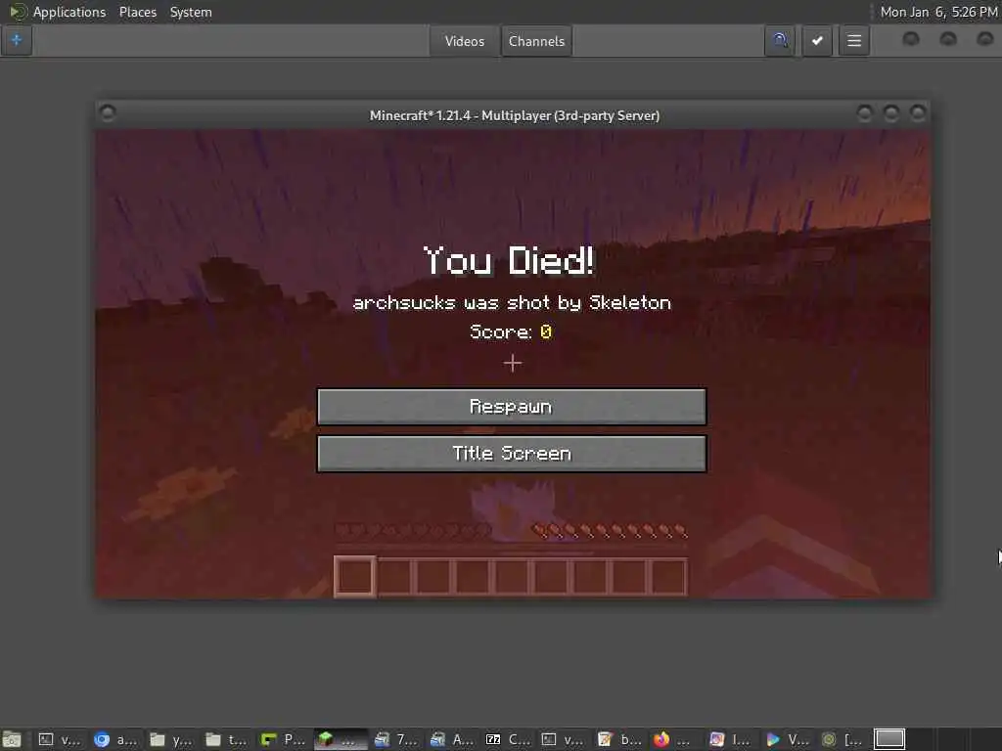Open the last taskbar entry labeled [...
The width and height of the screenshot is (1002, 751).
click(841, 739)
